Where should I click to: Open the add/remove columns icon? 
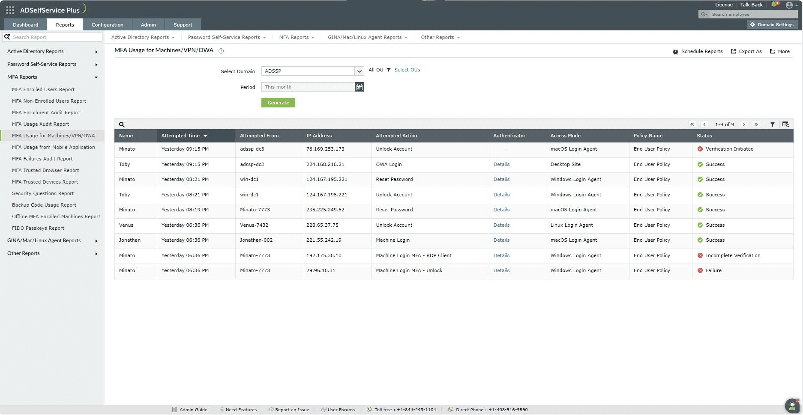pos(785,124)
